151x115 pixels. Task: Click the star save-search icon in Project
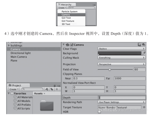57,89
